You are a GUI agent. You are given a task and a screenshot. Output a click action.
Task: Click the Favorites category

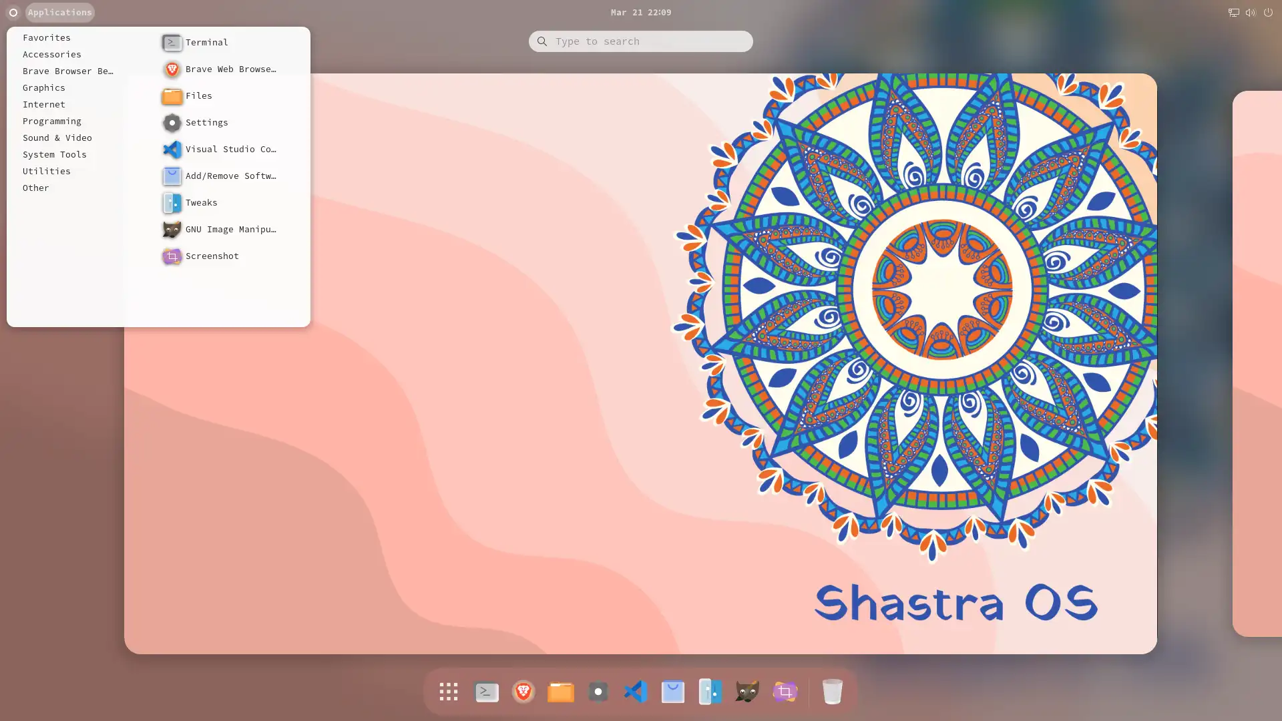pyautogui.click(x=46, y=37)
